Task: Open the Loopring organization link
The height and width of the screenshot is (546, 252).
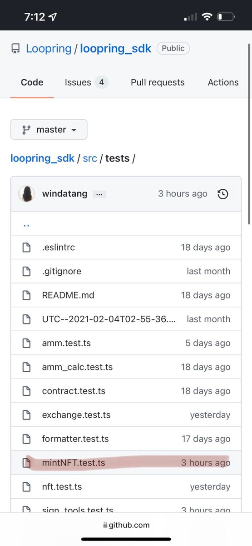Action: (x=49, y=49)
